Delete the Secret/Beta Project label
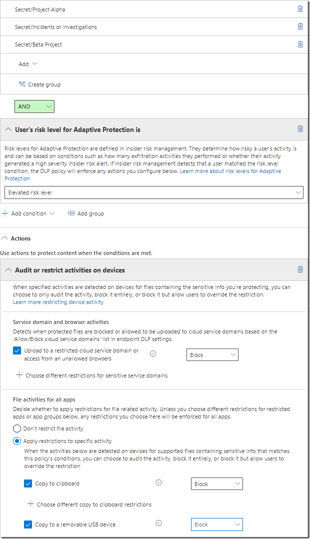 pos(300,44)
